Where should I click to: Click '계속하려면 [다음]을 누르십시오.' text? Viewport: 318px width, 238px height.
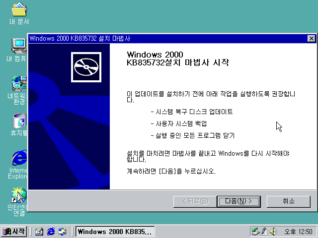click(x=171, y=171)
